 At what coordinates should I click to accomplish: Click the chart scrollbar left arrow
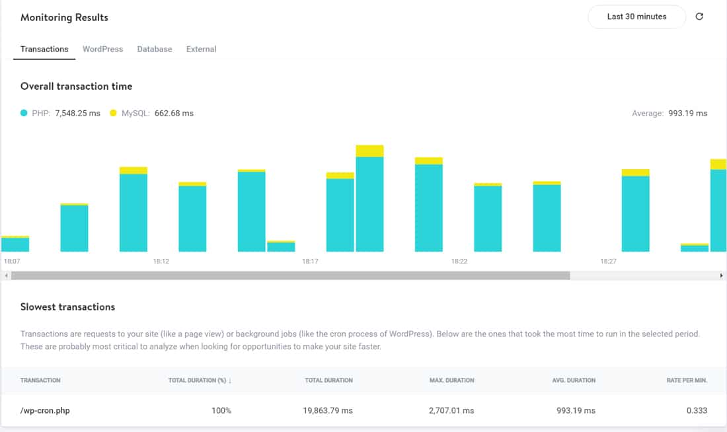click(x=6, y=275)
